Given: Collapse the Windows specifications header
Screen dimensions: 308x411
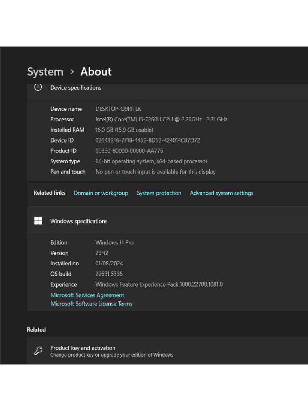Looking at the screenshot, I should [168, 221].
